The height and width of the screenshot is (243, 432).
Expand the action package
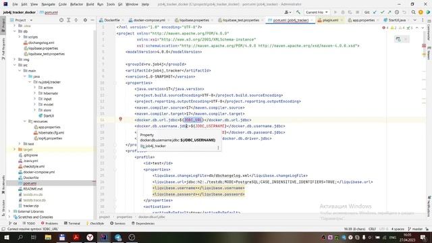[x=34, y=87]
